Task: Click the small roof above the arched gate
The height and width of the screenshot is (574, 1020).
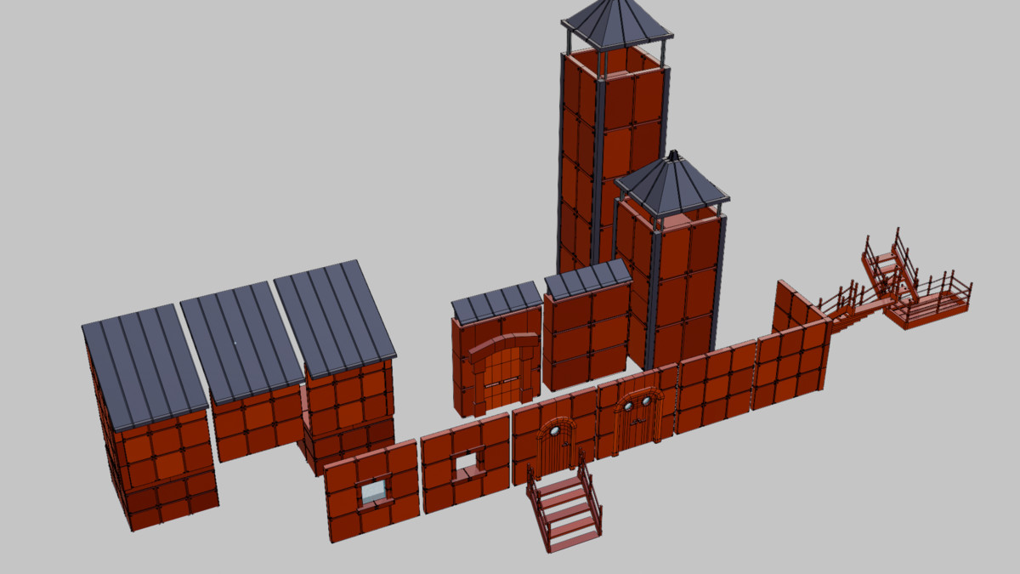Action: click(x=497, y=302)
